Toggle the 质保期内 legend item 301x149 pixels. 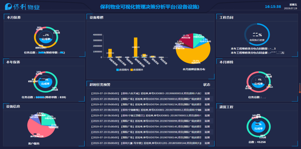[x=122, y=70]
